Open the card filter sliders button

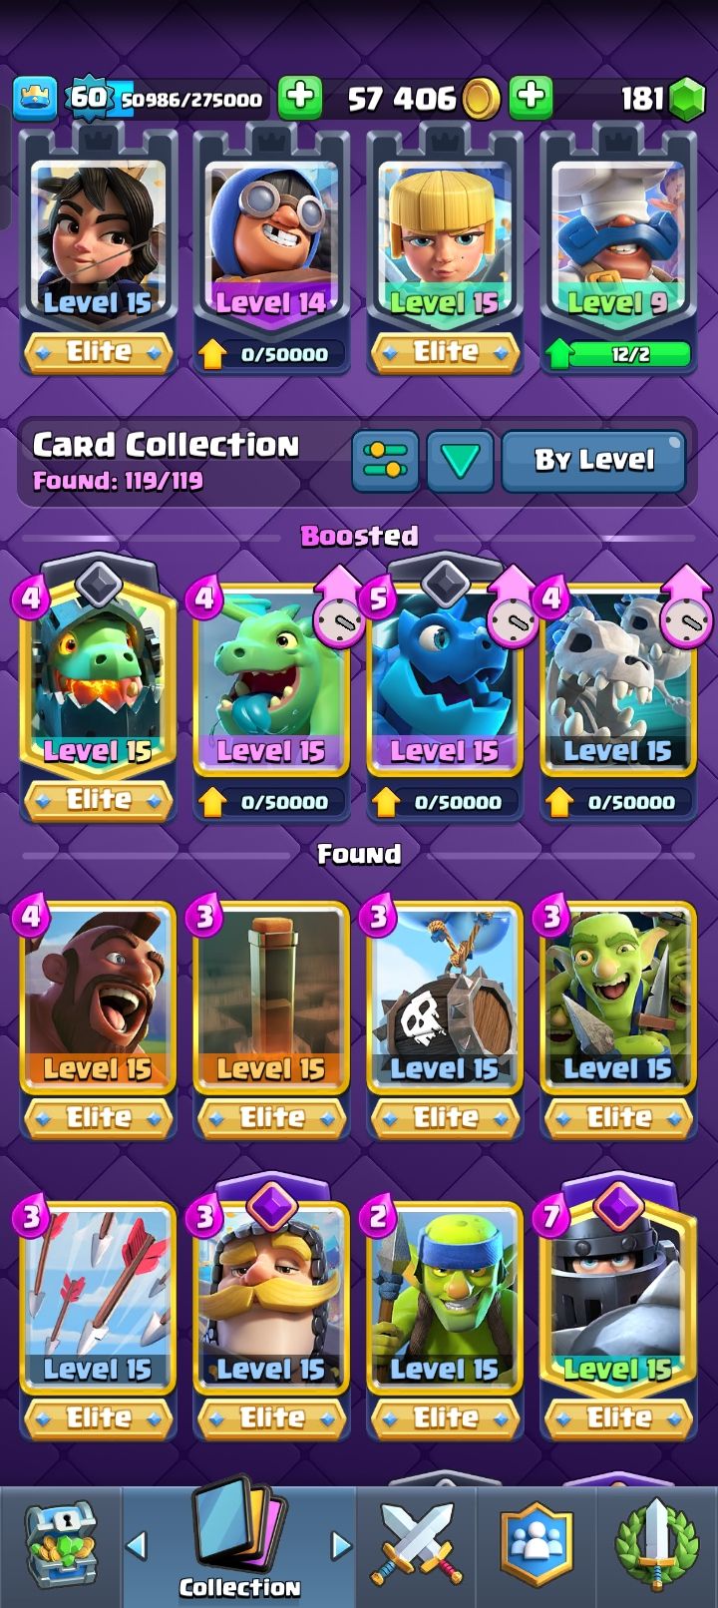(x=386, y=461)
